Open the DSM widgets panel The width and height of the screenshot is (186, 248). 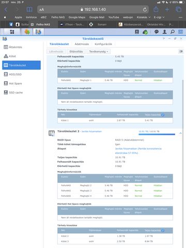[180, 32]
